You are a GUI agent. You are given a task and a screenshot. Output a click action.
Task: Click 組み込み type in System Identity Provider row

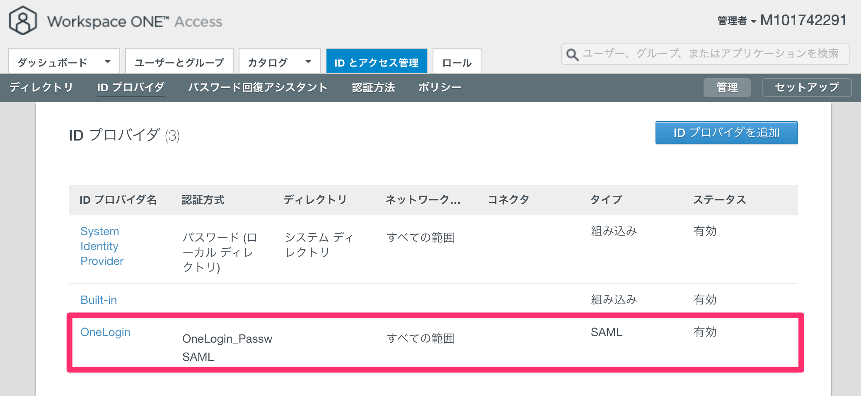pos(614,231)
